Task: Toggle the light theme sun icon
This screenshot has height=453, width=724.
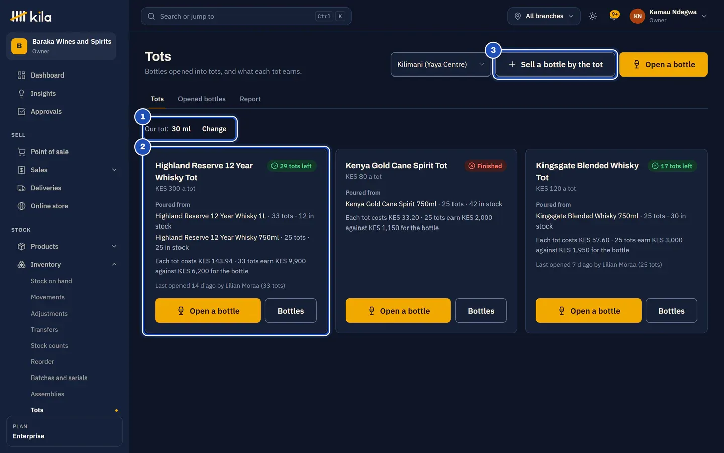Action: pyautogui.click(x=593, y=16)
